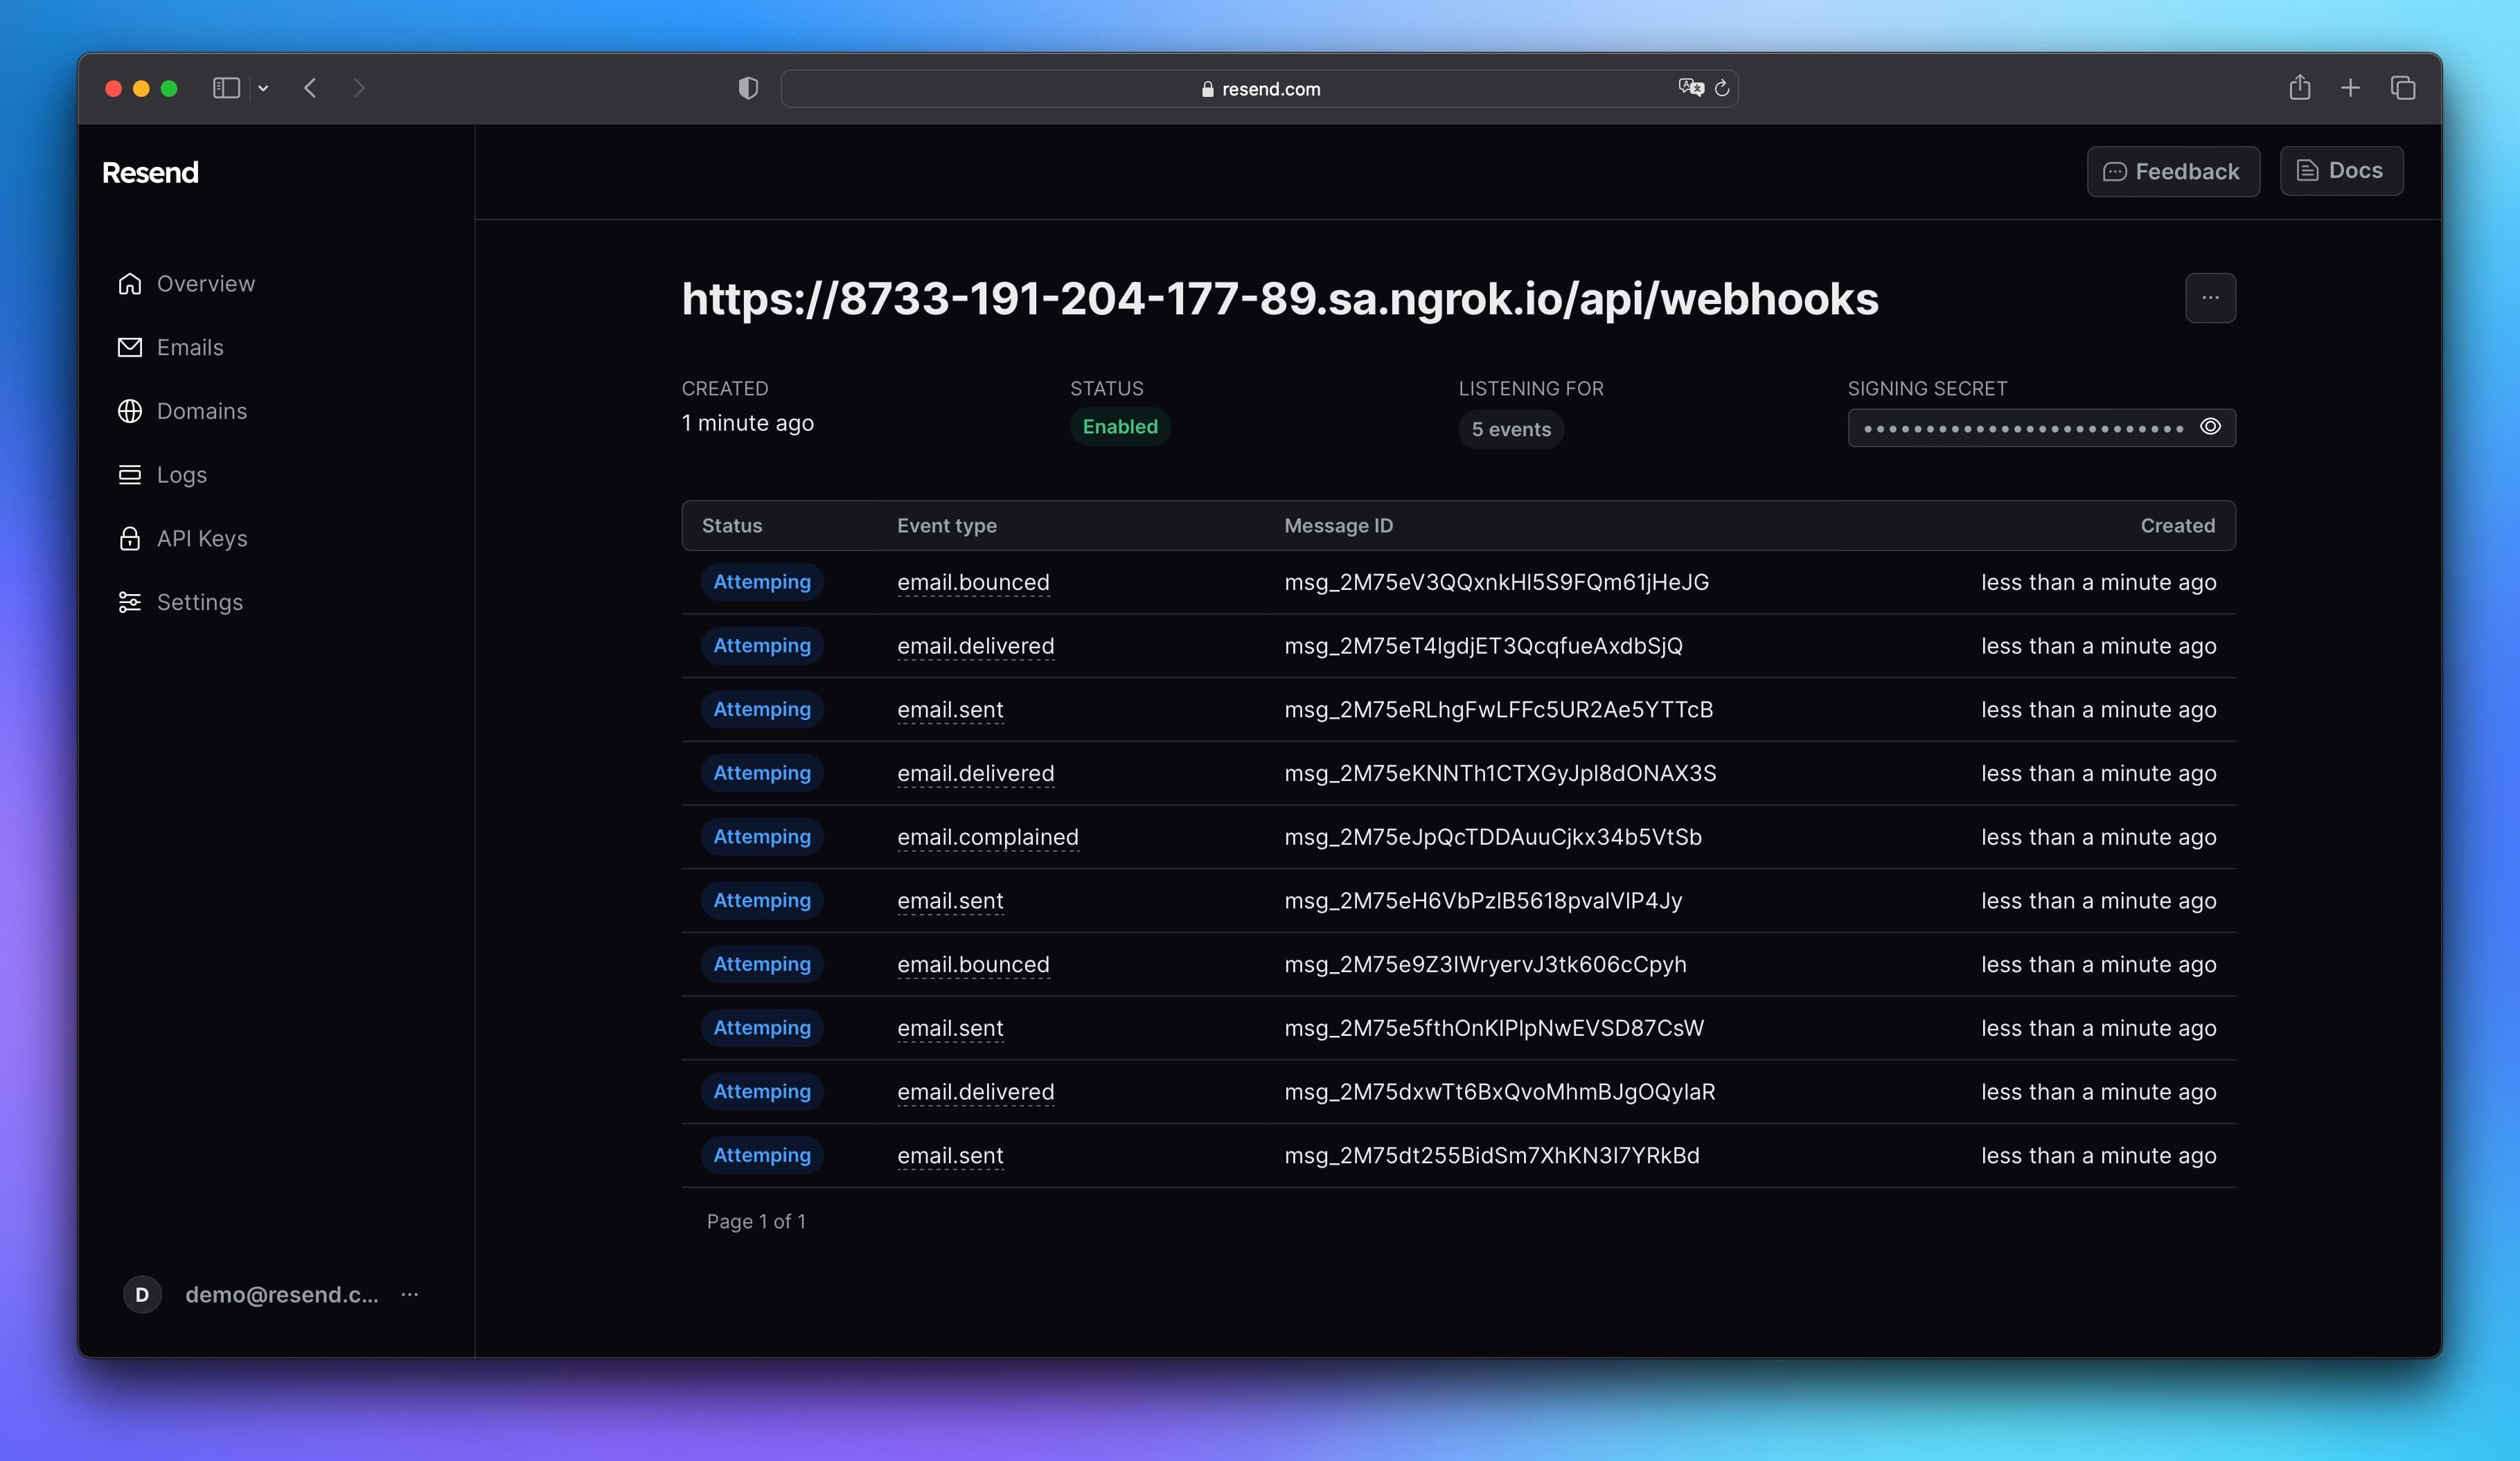Click the Enabled status indicator
This screenshot has height=1461, width=2520.
[1119, 427]
